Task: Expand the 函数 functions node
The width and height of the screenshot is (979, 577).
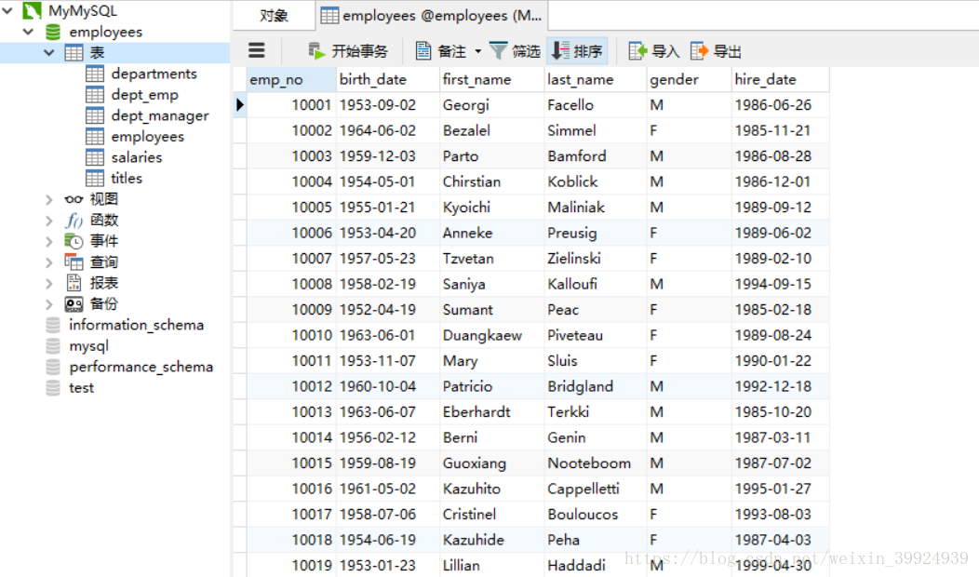Action: pos(48,220)
